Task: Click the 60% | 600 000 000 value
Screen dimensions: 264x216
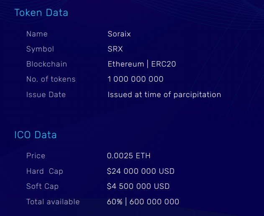Action: 143,202
